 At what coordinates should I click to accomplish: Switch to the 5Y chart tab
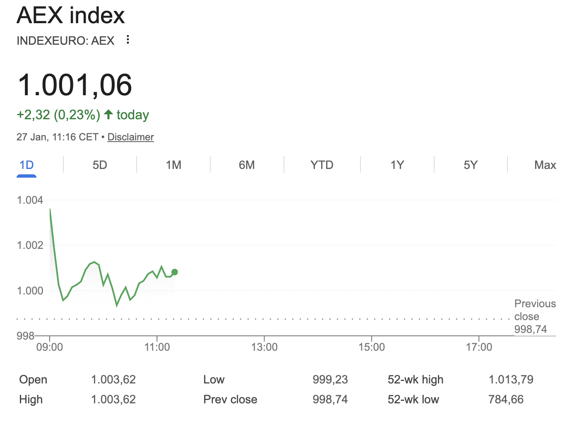[x=471, y=165]
